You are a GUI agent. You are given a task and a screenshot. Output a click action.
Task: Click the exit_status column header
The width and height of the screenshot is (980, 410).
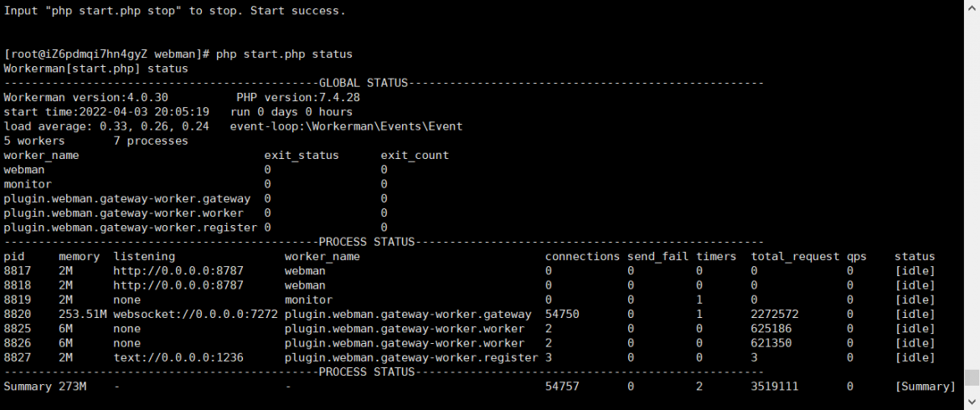302,156
